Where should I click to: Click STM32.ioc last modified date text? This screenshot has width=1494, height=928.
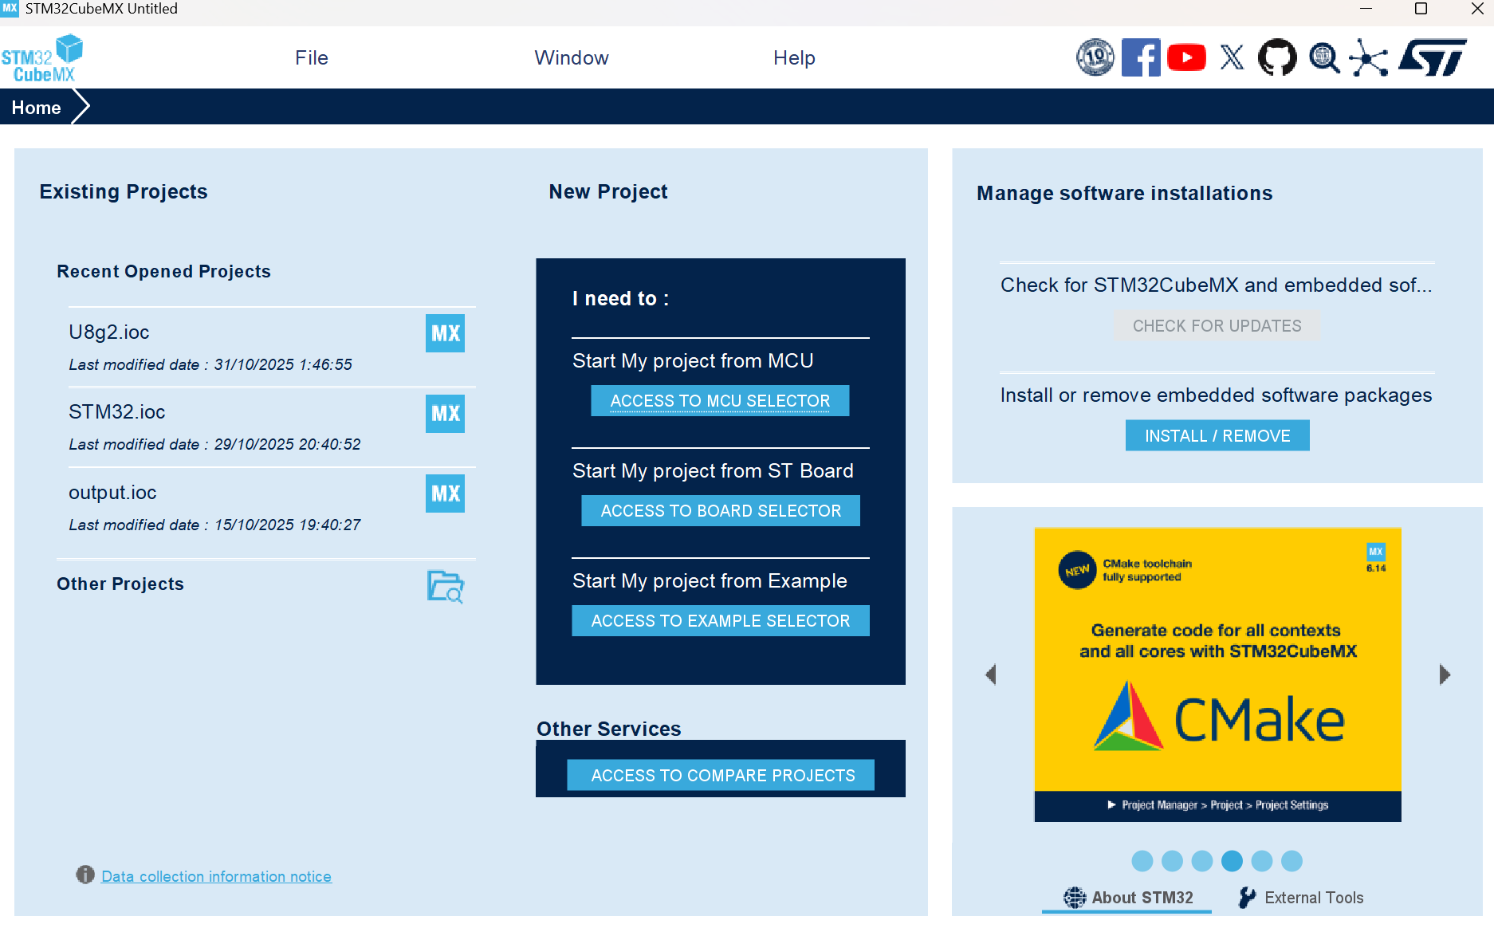(214, 444)
